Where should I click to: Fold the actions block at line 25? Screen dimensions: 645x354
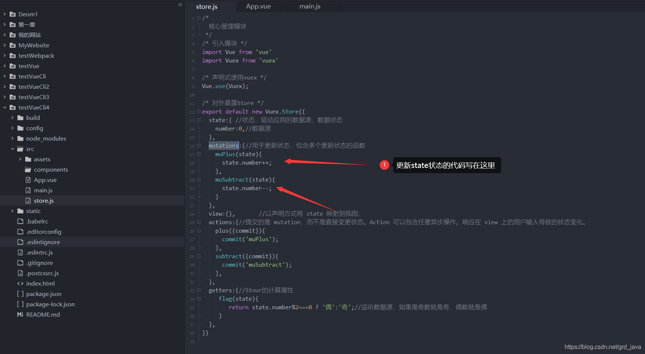(x=199, y=222)
